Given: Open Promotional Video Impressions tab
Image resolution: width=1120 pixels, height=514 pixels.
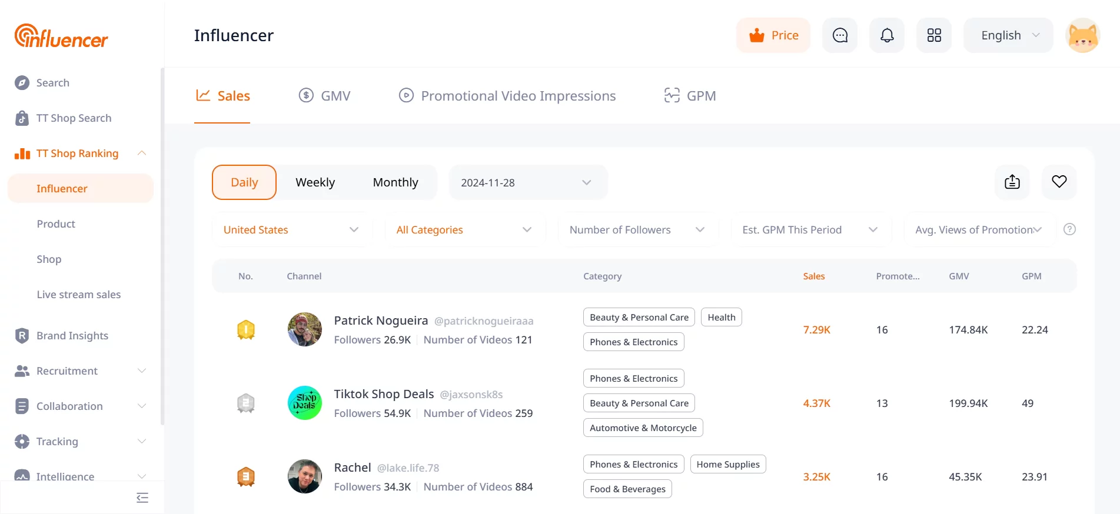Looking at the screenshot, I should click(507, 96).
